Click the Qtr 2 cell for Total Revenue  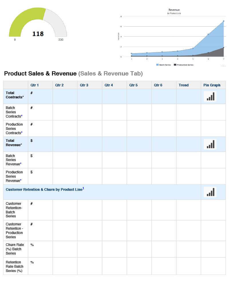click(64, 144)
